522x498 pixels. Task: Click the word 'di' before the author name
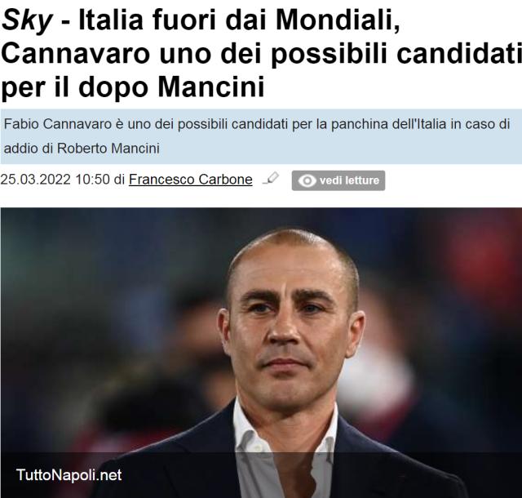pyautogui.click(x=119, y=180)
